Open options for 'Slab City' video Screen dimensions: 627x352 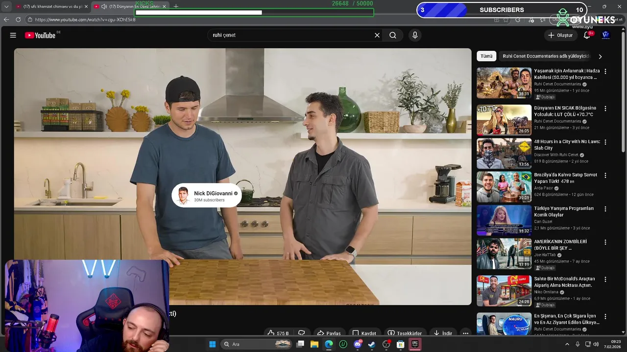coord(605,142)
